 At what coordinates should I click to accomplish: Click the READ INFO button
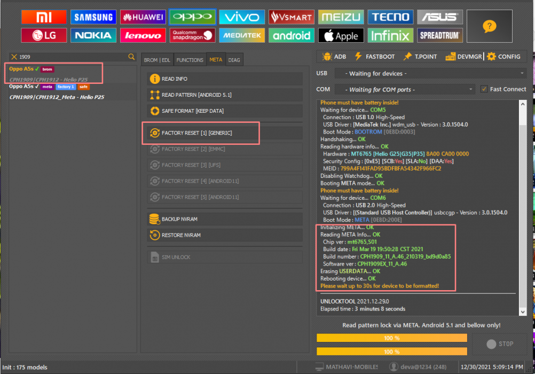click(225, 79)
